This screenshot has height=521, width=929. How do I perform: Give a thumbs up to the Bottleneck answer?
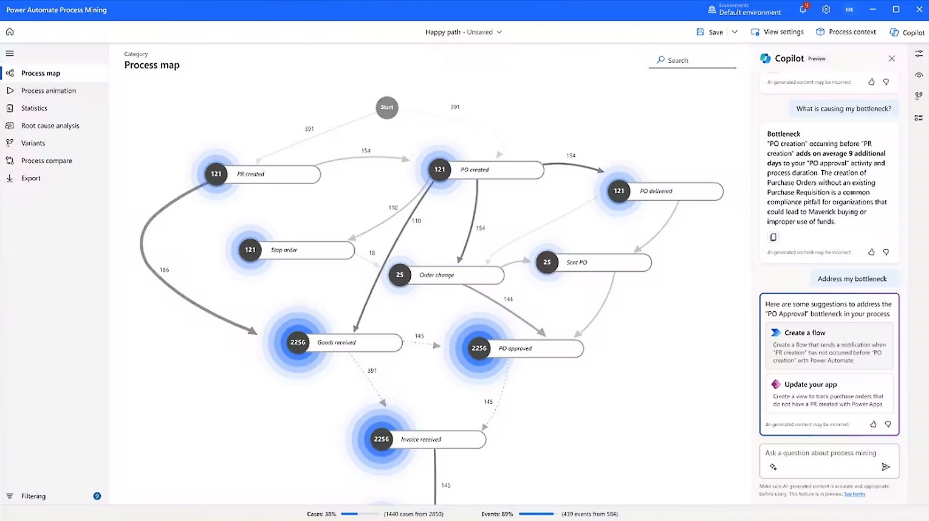click(871, 252)
